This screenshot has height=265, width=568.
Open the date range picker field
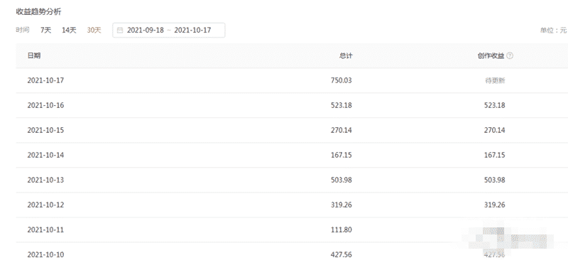coord(169,30)
